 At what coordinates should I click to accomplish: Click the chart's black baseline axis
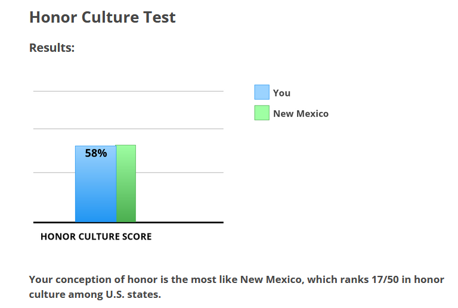click(x=129, y=223)
